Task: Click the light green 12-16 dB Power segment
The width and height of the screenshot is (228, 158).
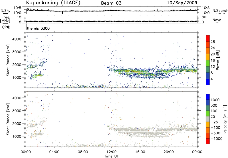Action: [x=208, y=63]
